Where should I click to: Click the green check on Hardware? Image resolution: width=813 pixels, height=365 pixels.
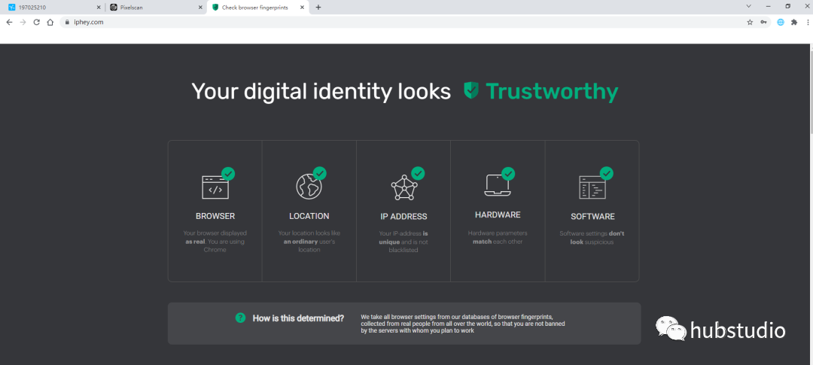508,173
